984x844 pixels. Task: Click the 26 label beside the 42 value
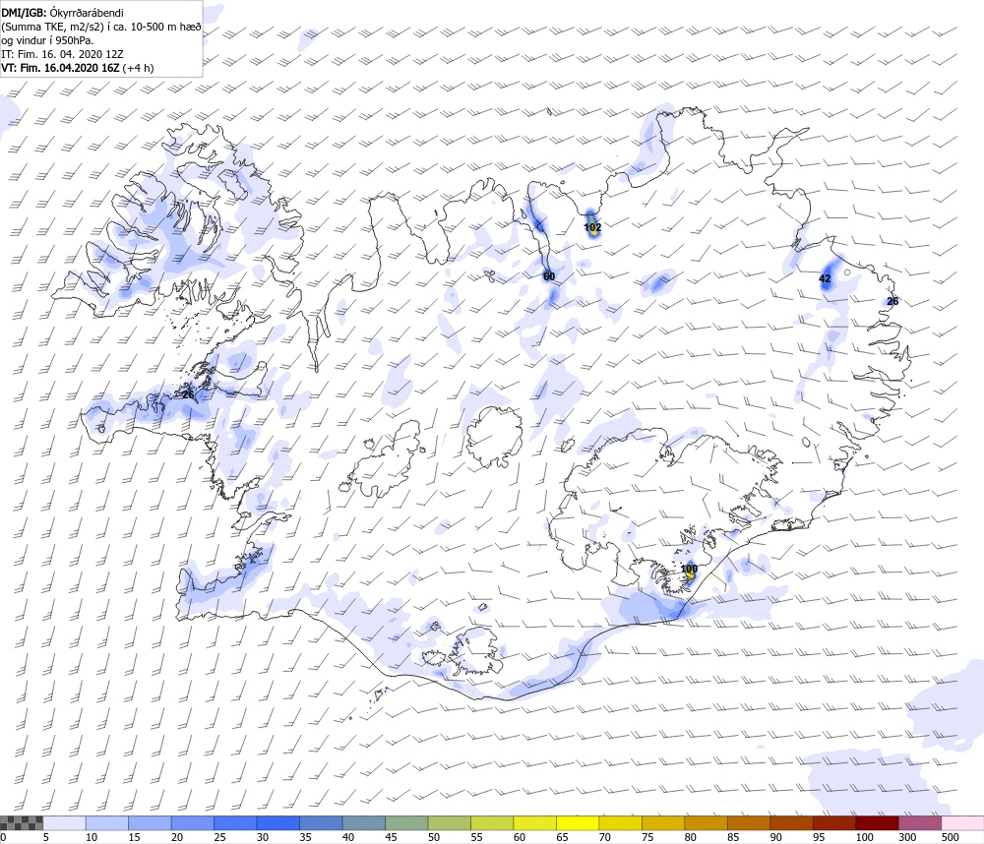pyautogui.click(x=892, y=301)
